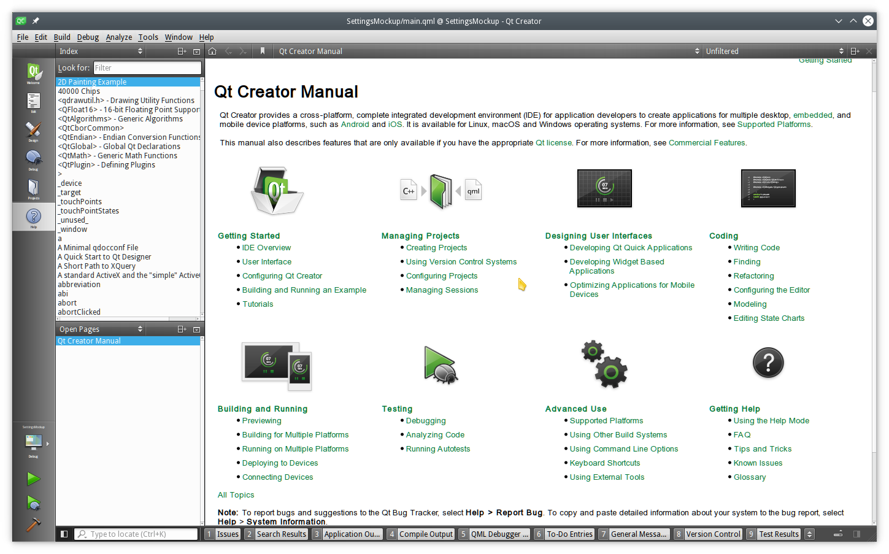The width and height of the screenshot is (889, 554).
Task: Toggle the To-Do Entries pane
Action: [564, 534]
